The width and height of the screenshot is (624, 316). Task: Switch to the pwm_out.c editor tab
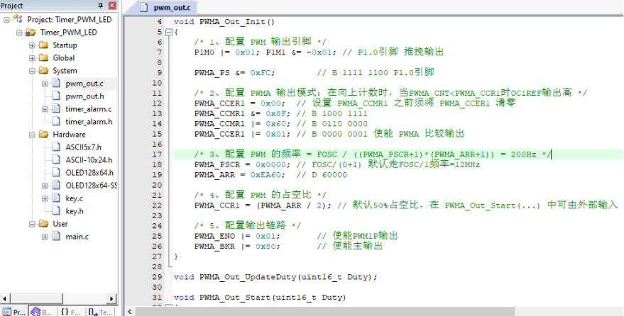click(166, 8)
